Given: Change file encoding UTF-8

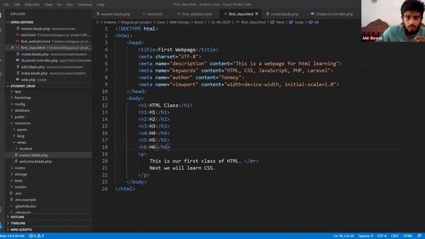Looking at the screenshot, I should coord(382,236).
